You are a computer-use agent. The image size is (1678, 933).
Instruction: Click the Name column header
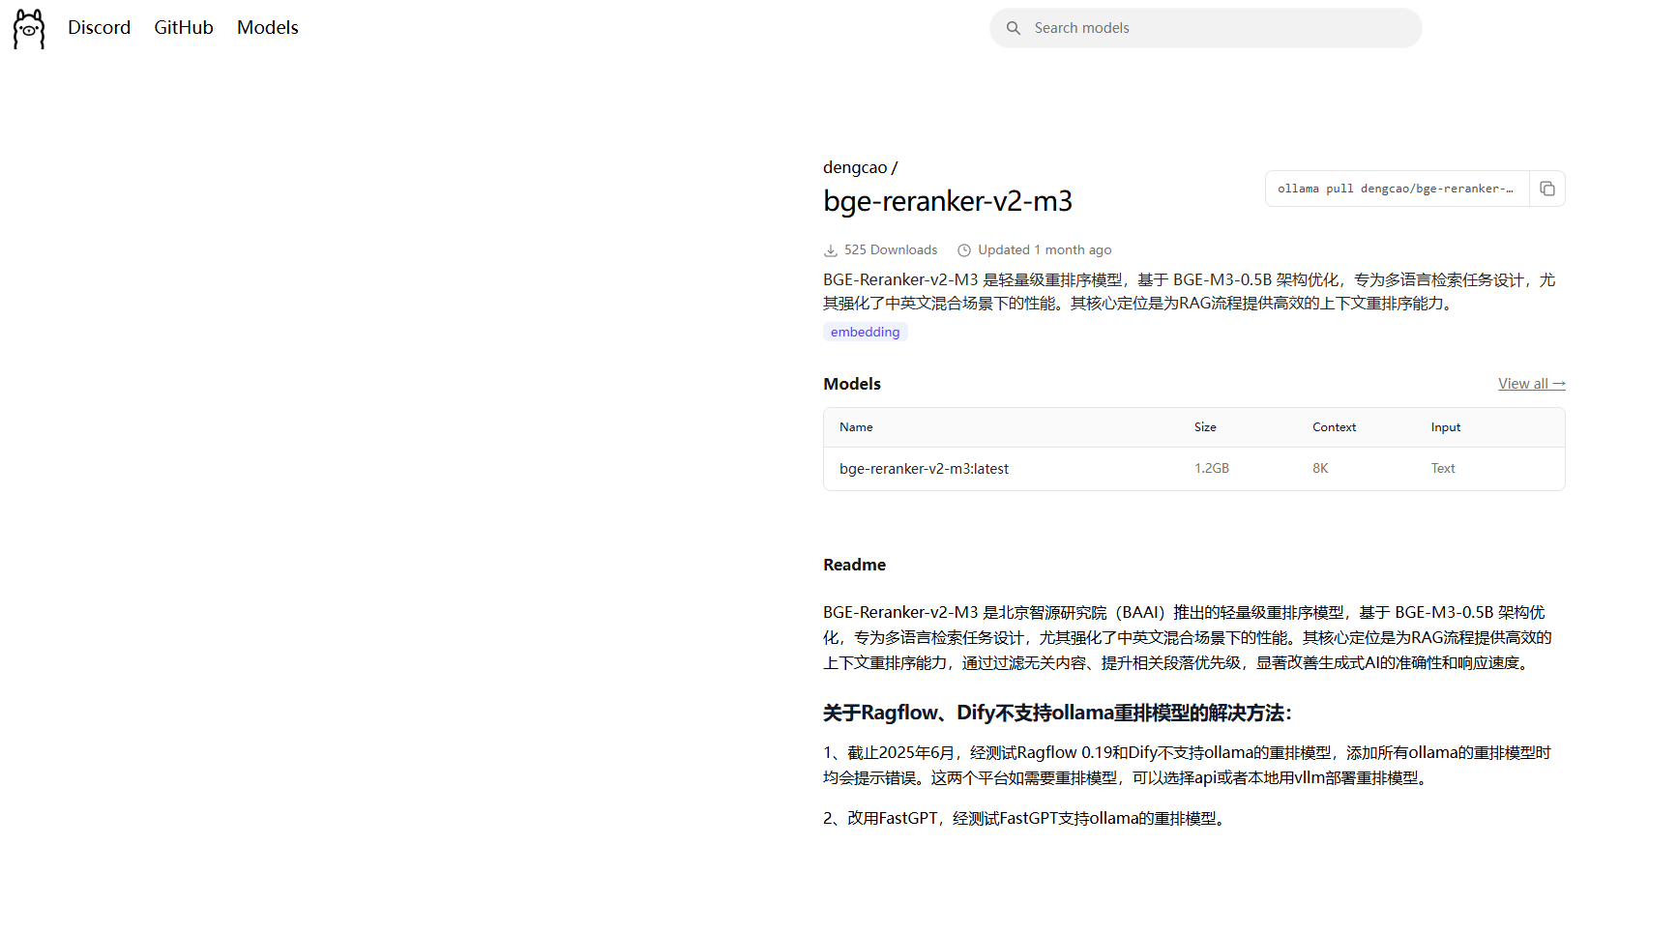(x=856, y=427)
